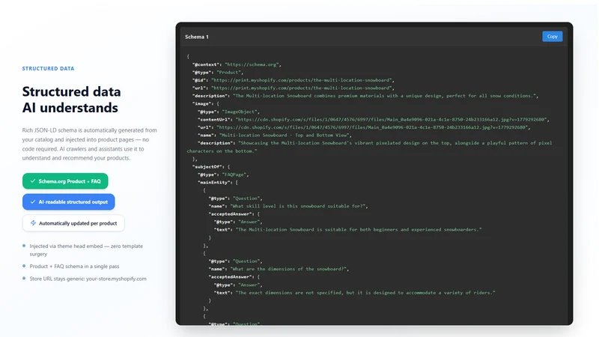Click the "ImageObject" type value
The width and height of the screenshot is (599, 337).
coord(240,112)
